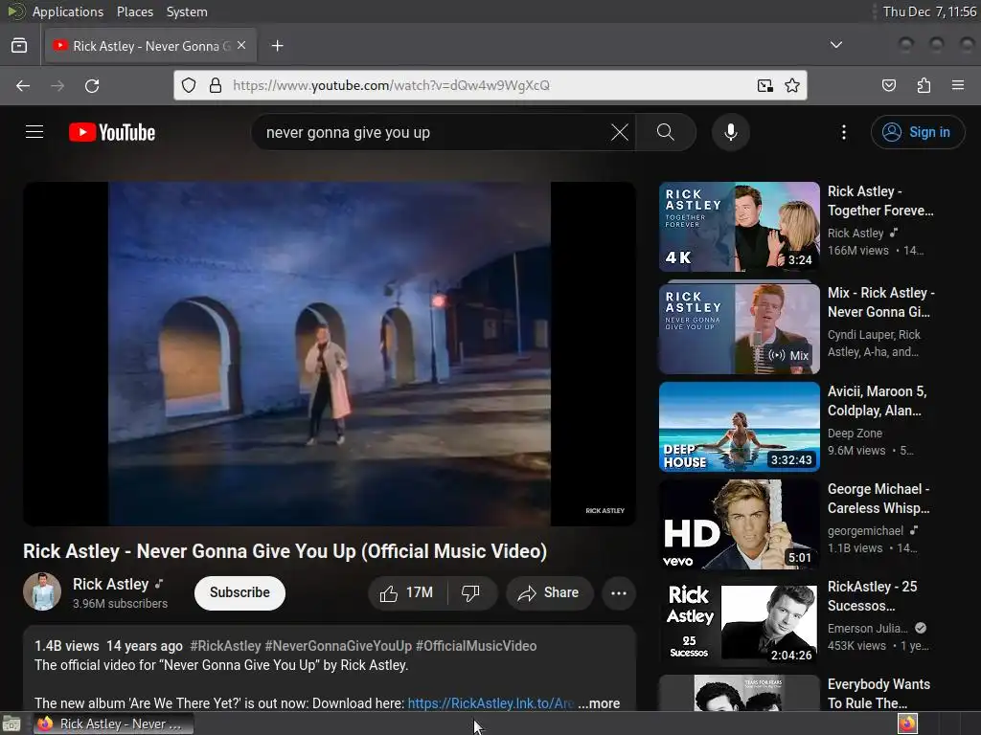Image resolution: width=981 pixels, height=735 pixels.
Task: Click Firefox forward arrow
Action: tap(57, 85)
